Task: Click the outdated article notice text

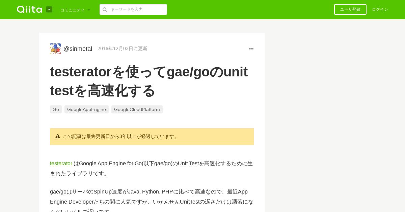Action: [120, 136]
